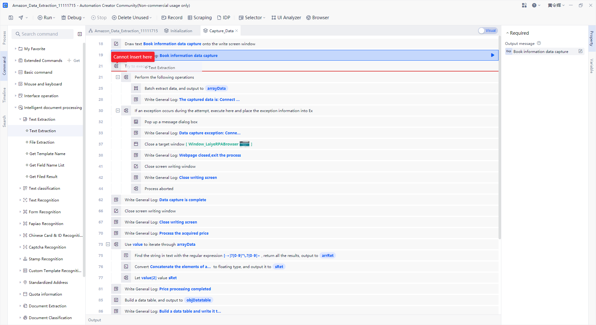Launch the UI Analyzer tool
This screenshot has width=596, height=325.
[286, 18]
